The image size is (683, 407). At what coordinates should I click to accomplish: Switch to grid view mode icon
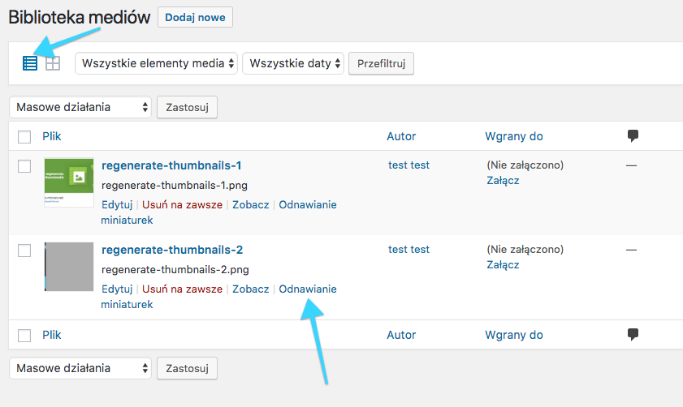pos(53,63)
